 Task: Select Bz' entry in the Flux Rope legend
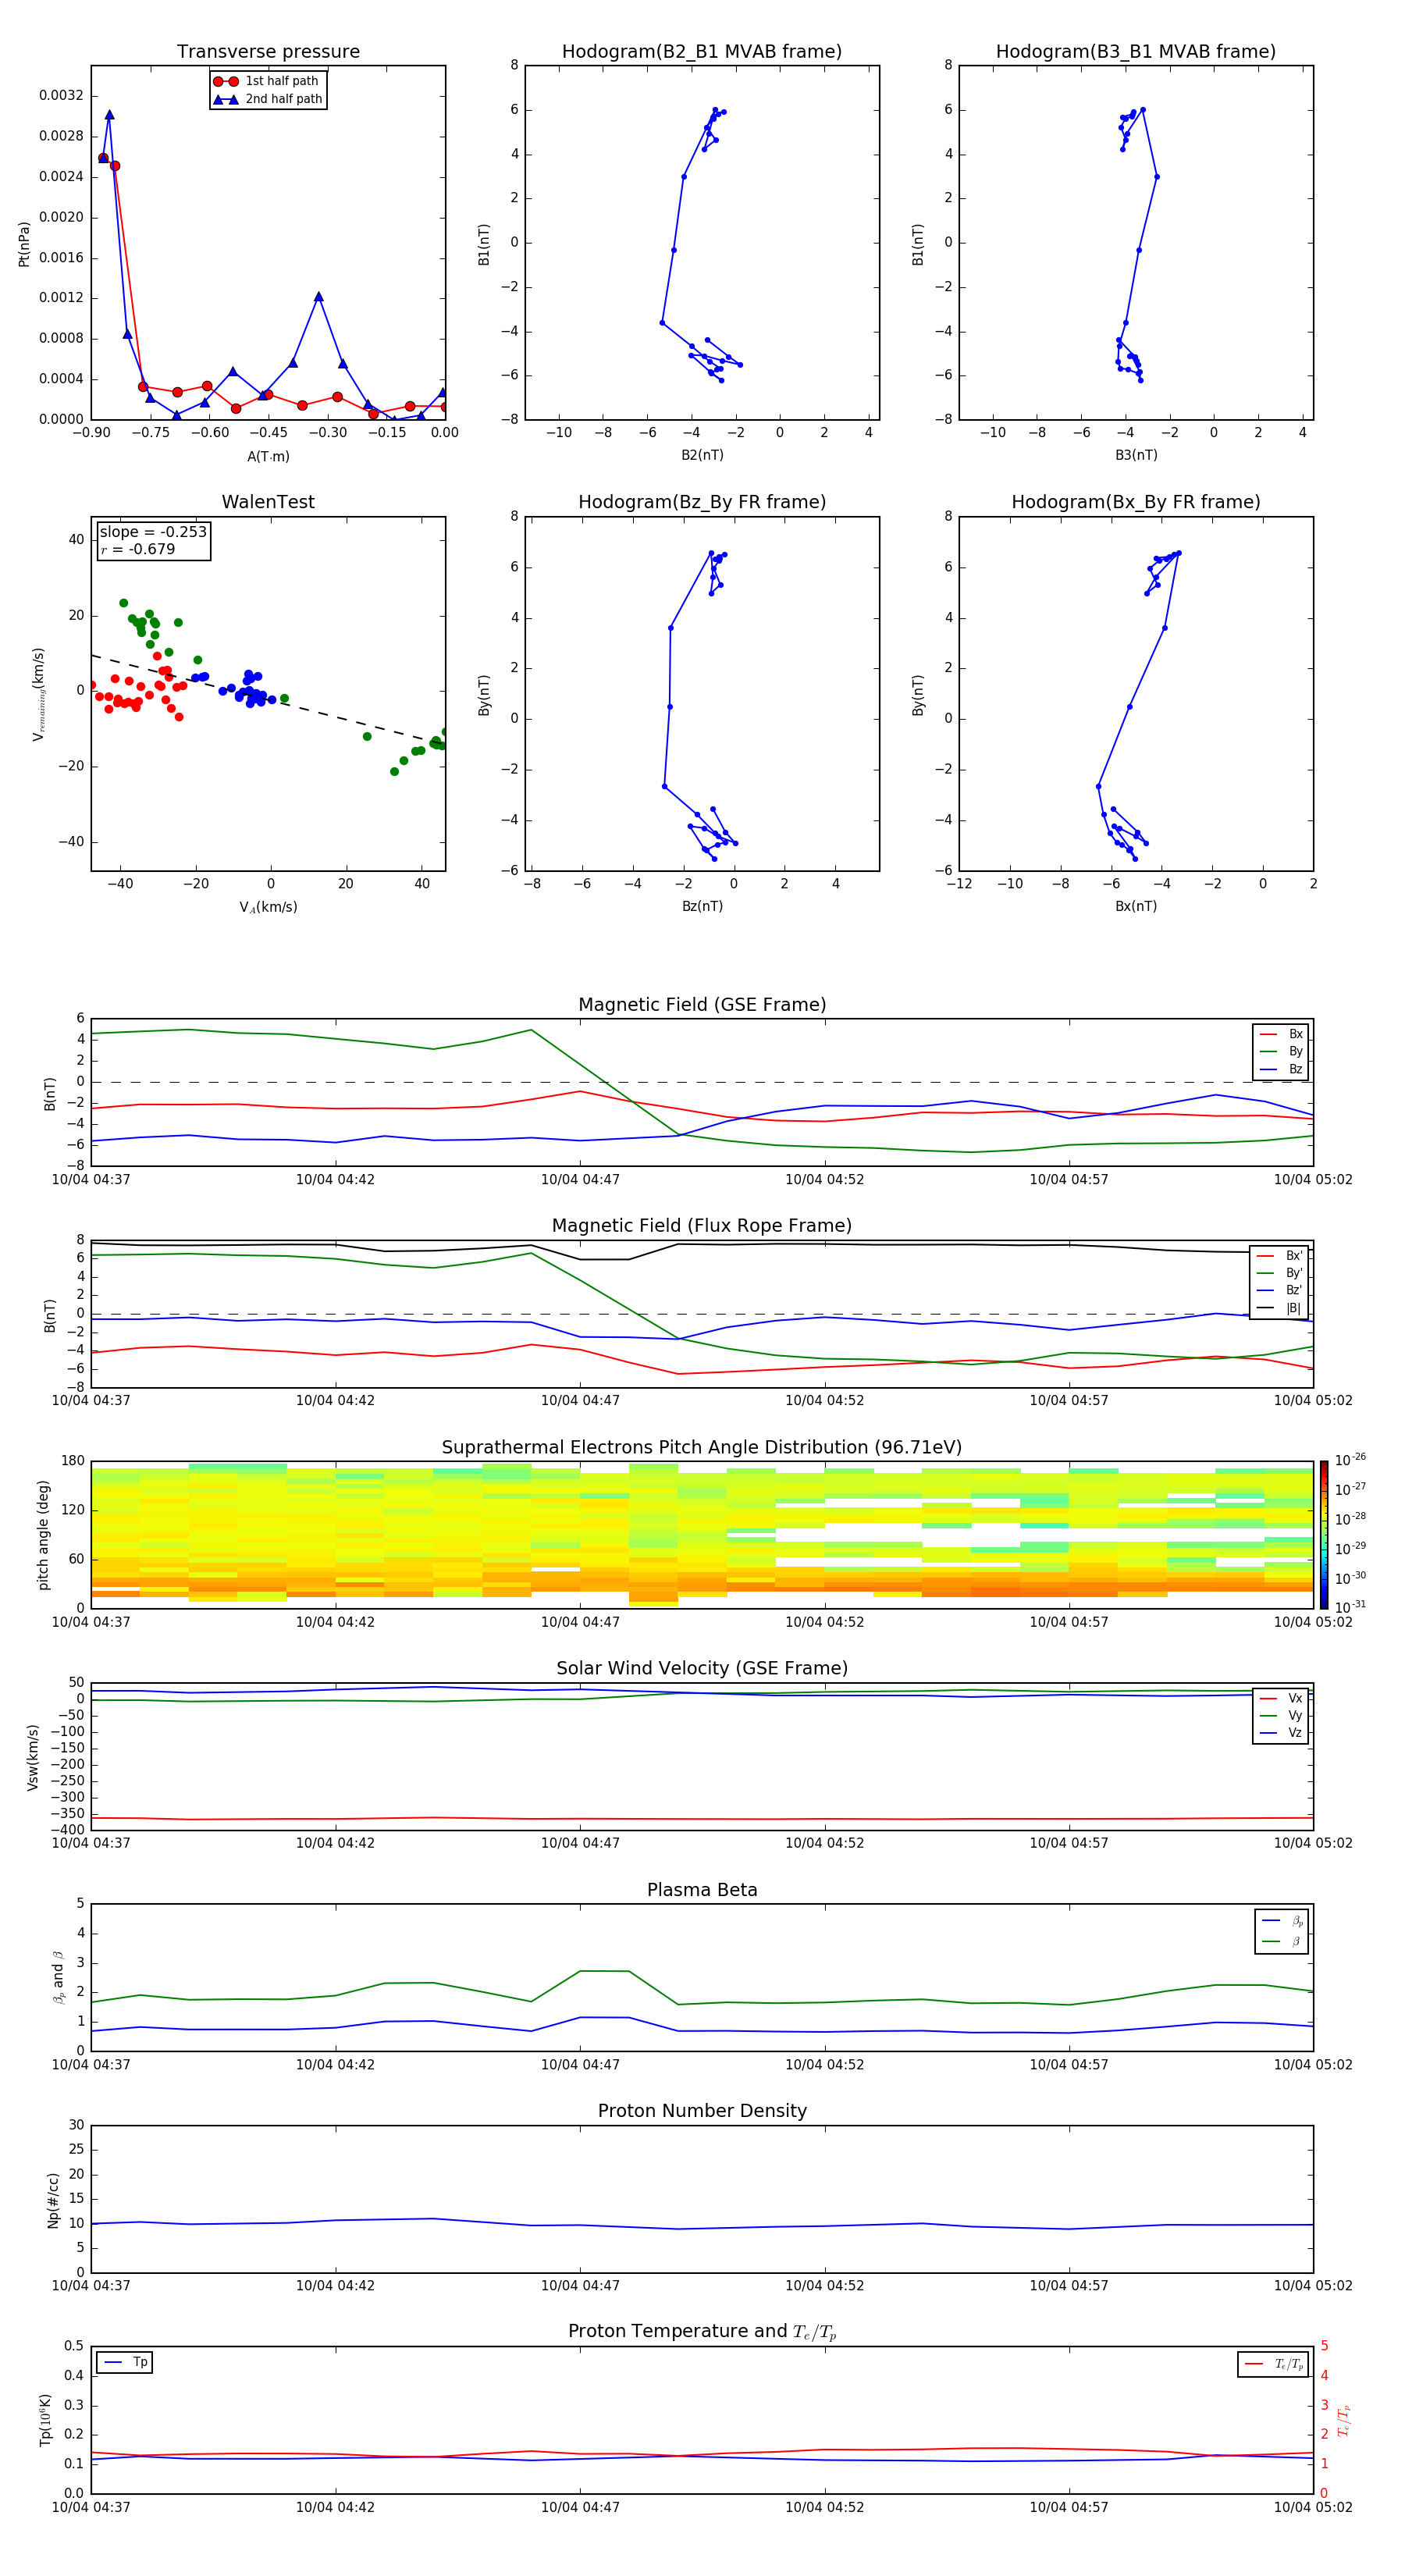click(1279, 1291)
